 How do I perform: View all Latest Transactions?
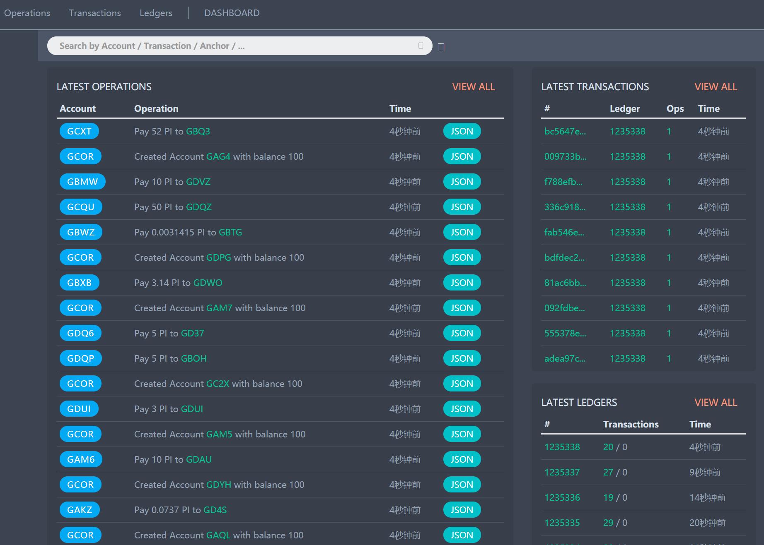[716, 86]
